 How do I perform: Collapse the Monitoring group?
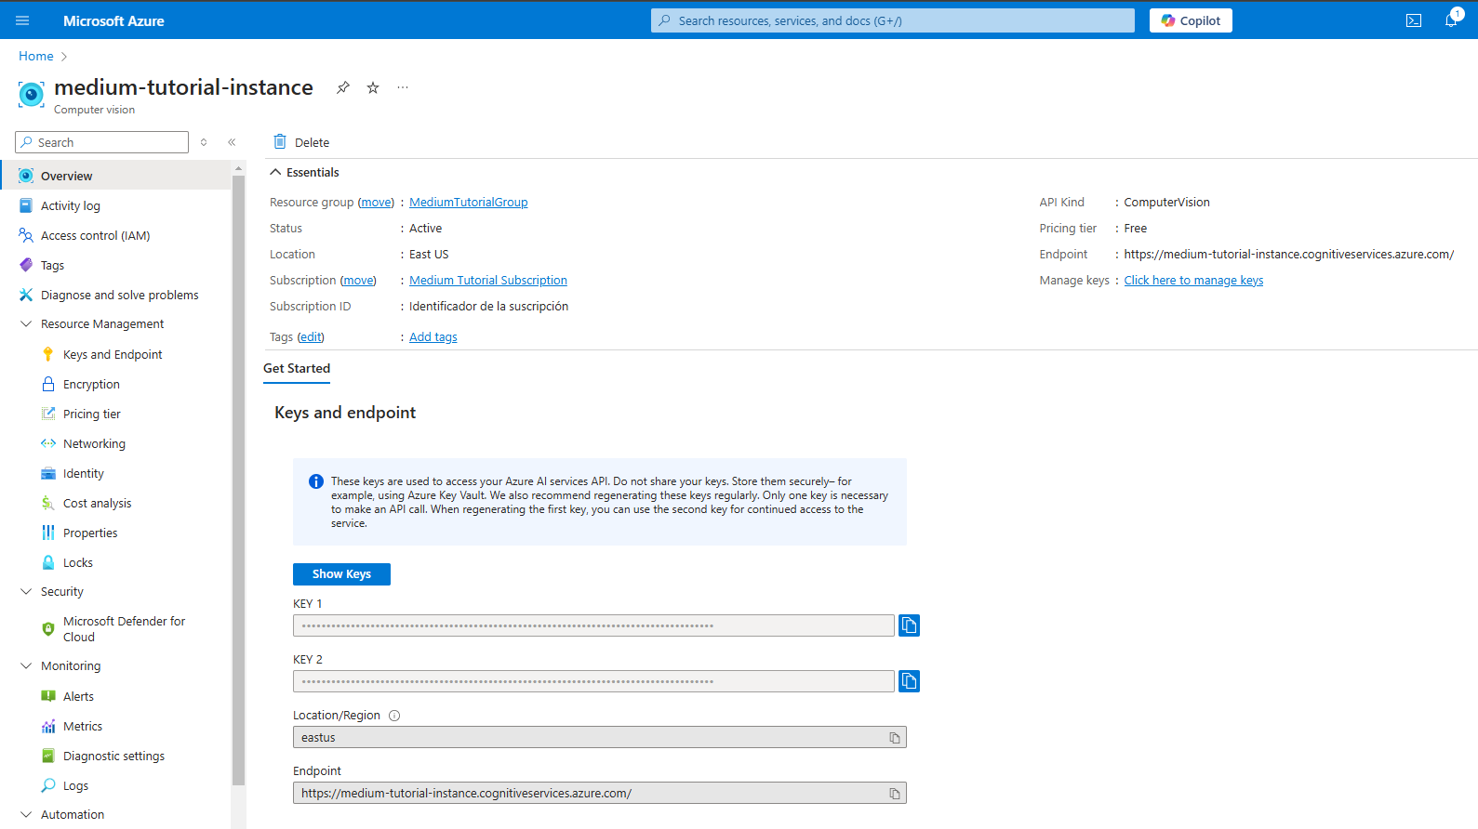coord(26,665)
